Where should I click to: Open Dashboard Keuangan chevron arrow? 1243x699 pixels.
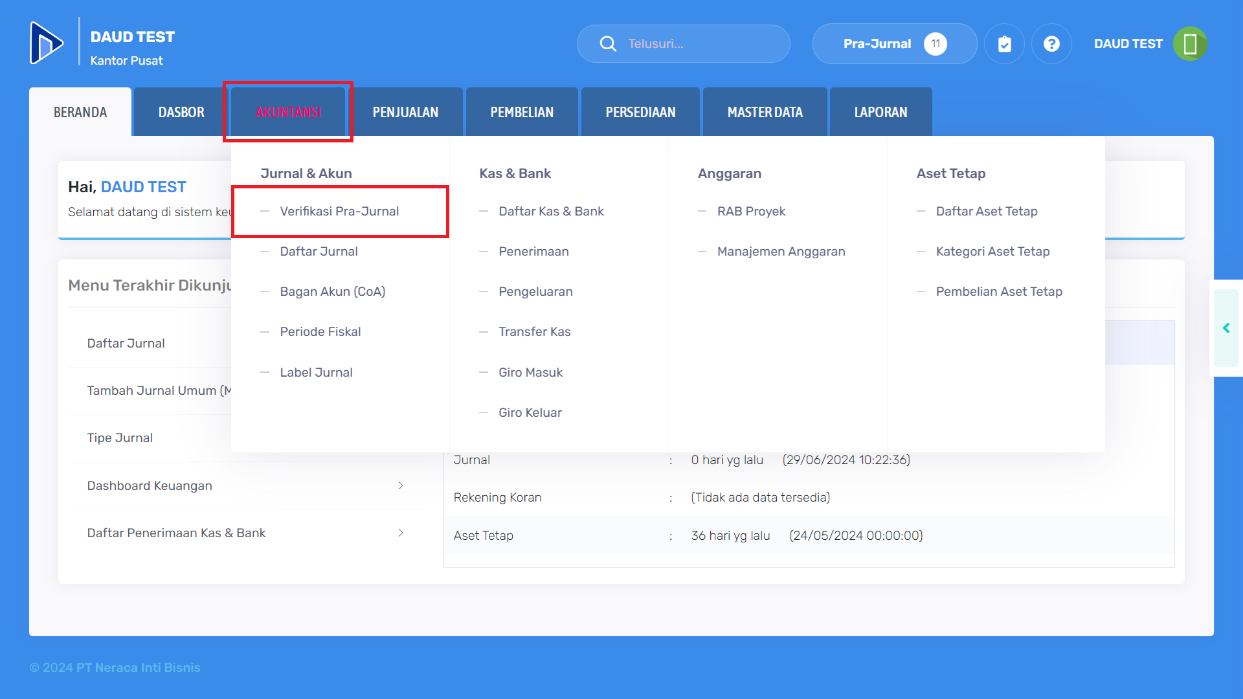[401, 485]
